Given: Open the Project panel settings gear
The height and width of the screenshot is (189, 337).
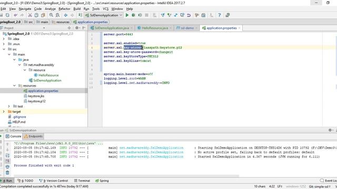Looking at the screenshot, I should click(77, 28).
